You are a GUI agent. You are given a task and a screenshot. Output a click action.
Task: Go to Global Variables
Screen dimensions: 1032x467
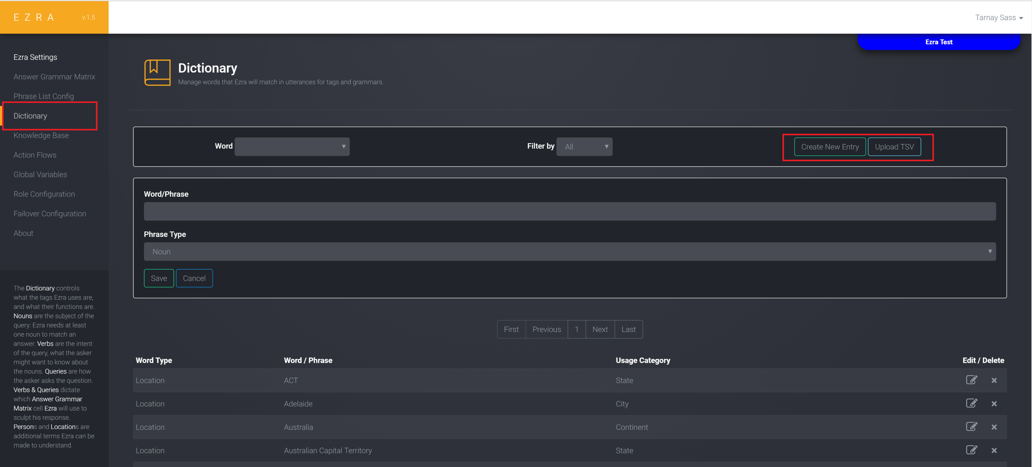click(40, 174)
